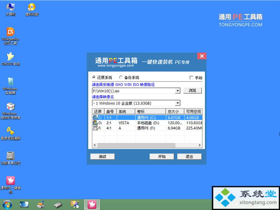Click the monitor icon in taskbar
280x210 pixels.
(x=24, y=205)
